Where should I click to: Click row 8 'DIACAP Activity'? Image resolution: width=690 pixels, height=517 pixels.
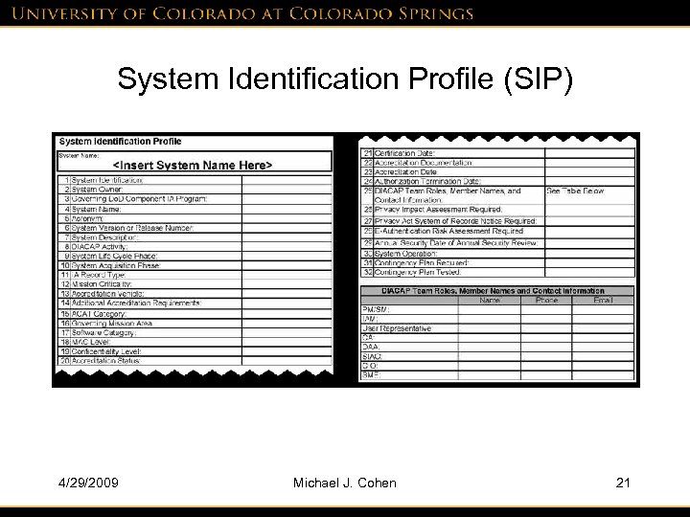point(195,247)
